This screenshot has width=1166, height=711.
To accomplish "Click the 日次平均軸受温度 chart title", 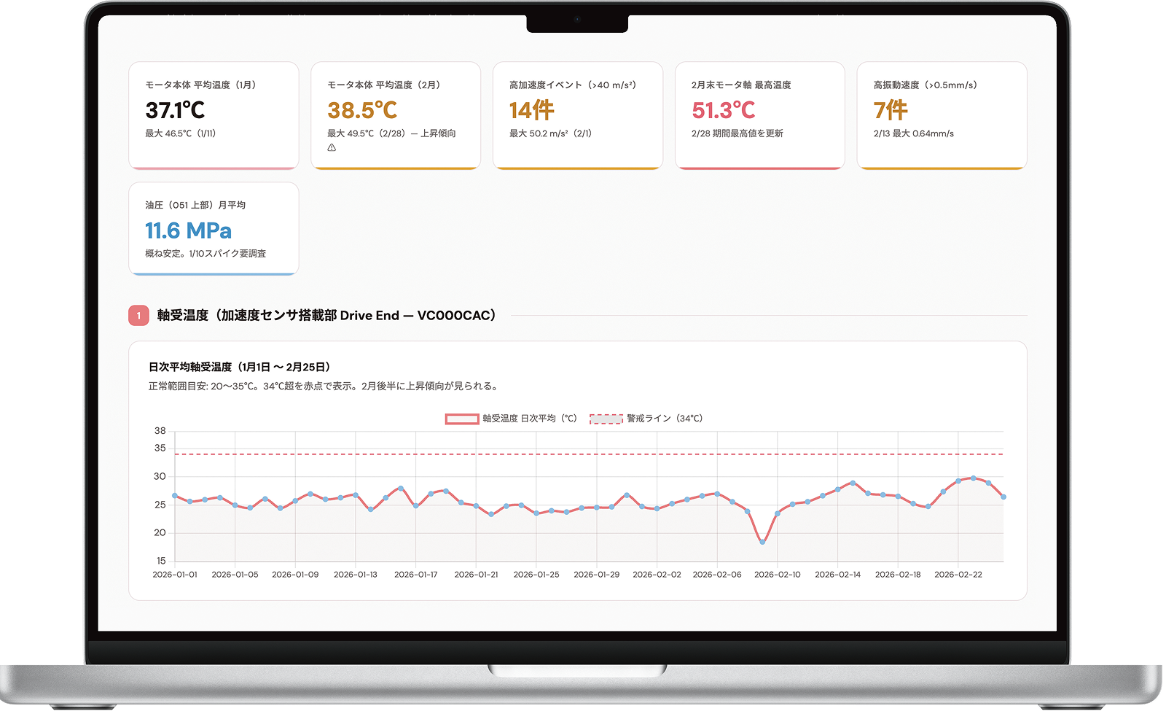I will [x=239, y=367].
